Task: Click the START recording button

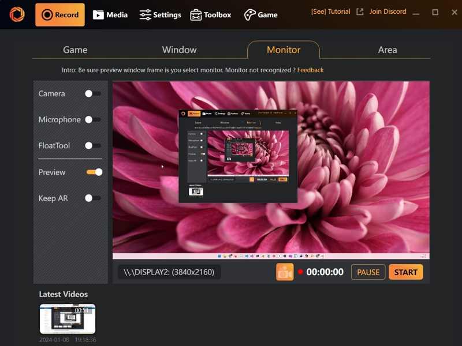Action: (x=406, y=272)
